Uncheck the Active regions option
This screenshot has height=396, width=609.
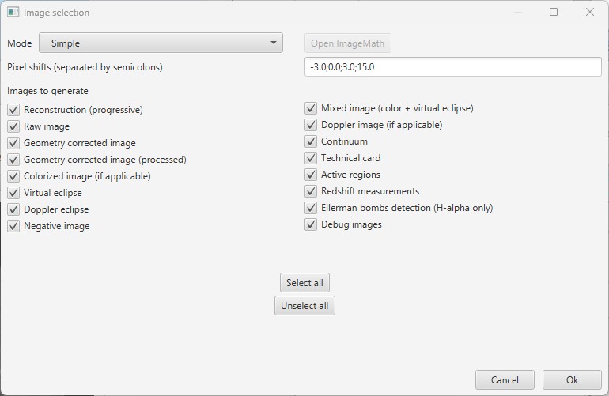click(x=311, y=175)
